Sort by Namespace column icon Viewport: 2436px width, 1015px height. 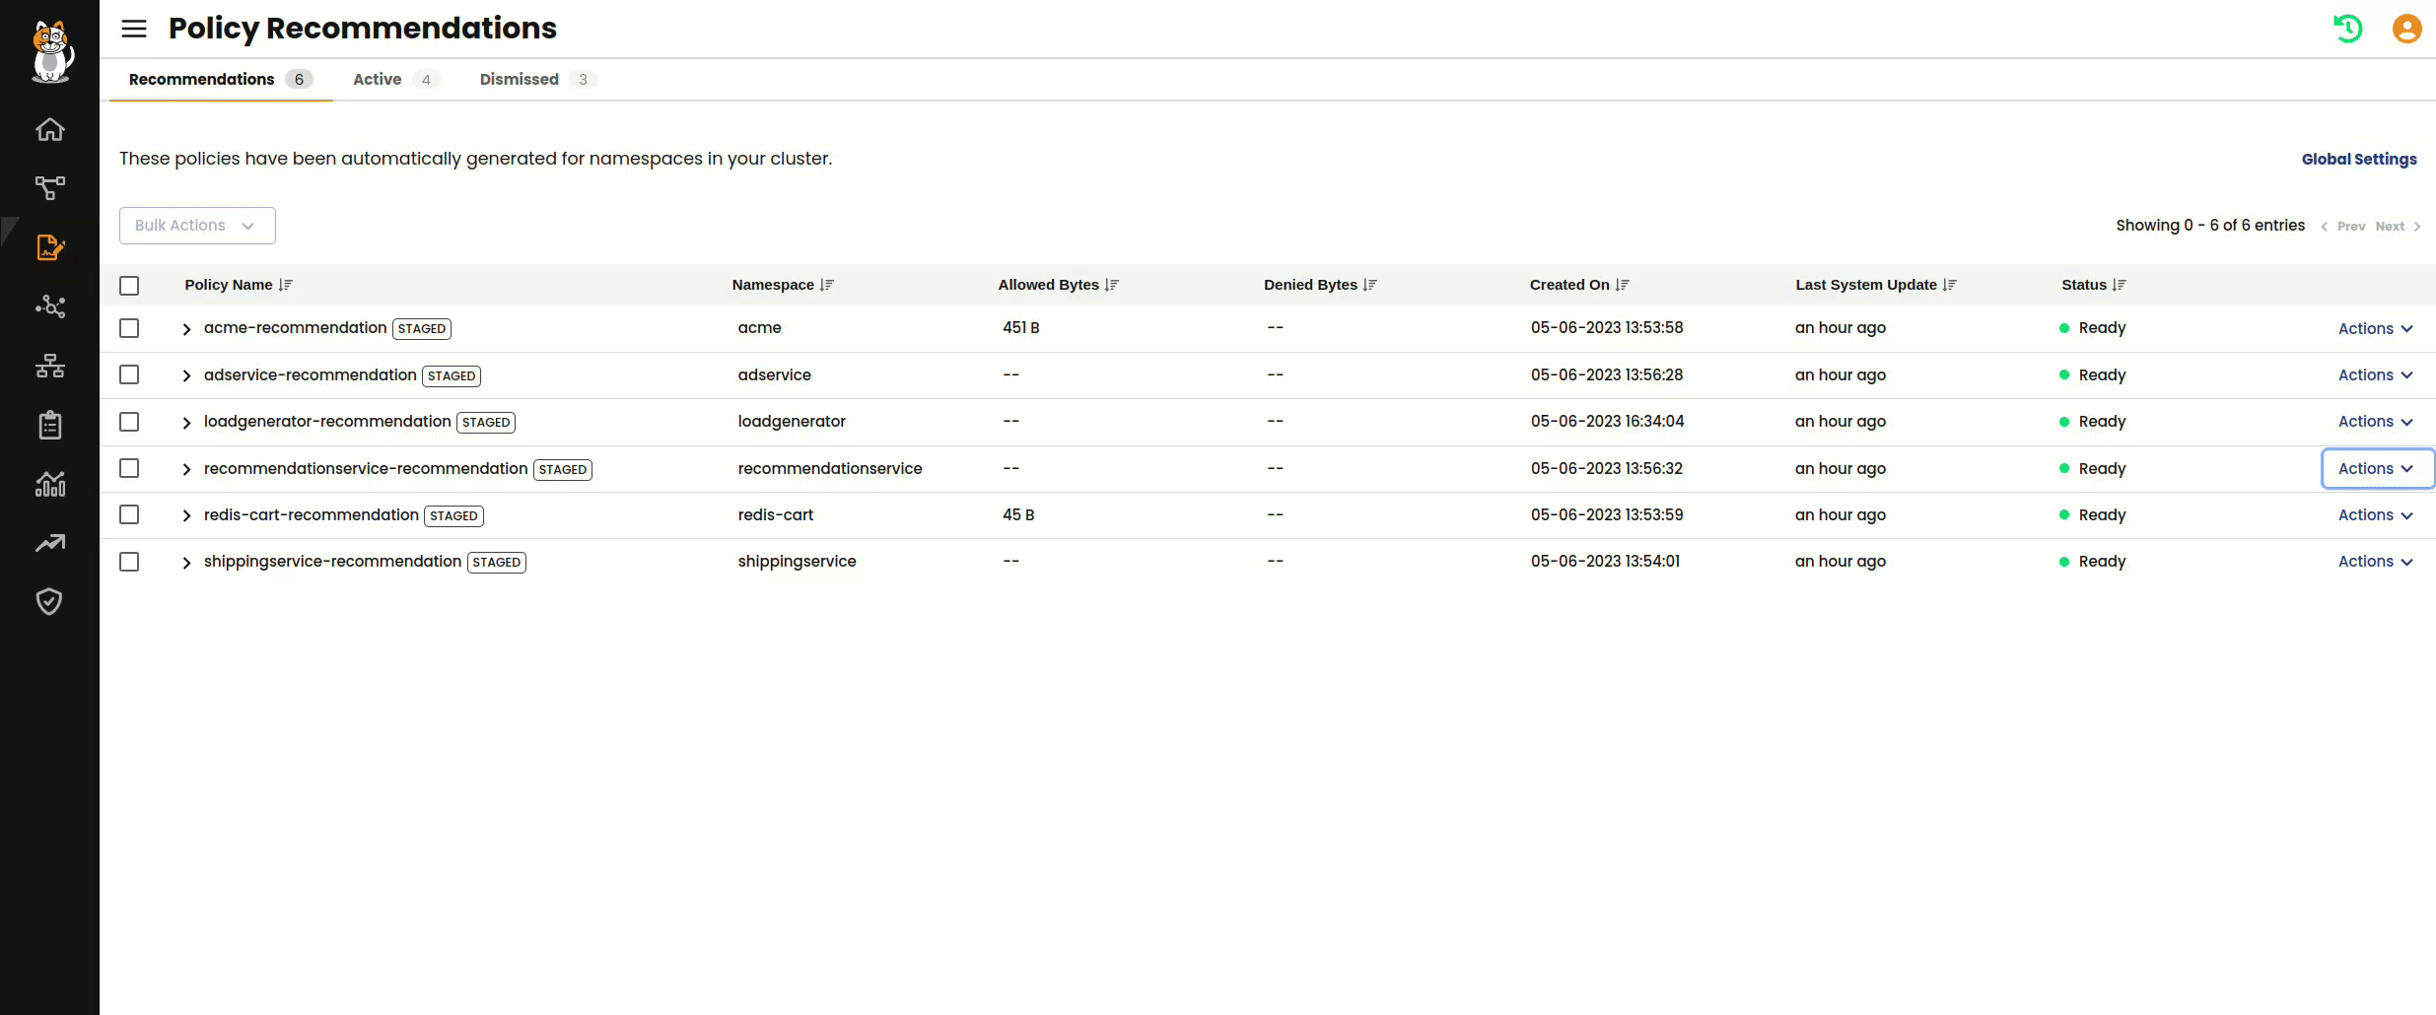pos(827,285)
